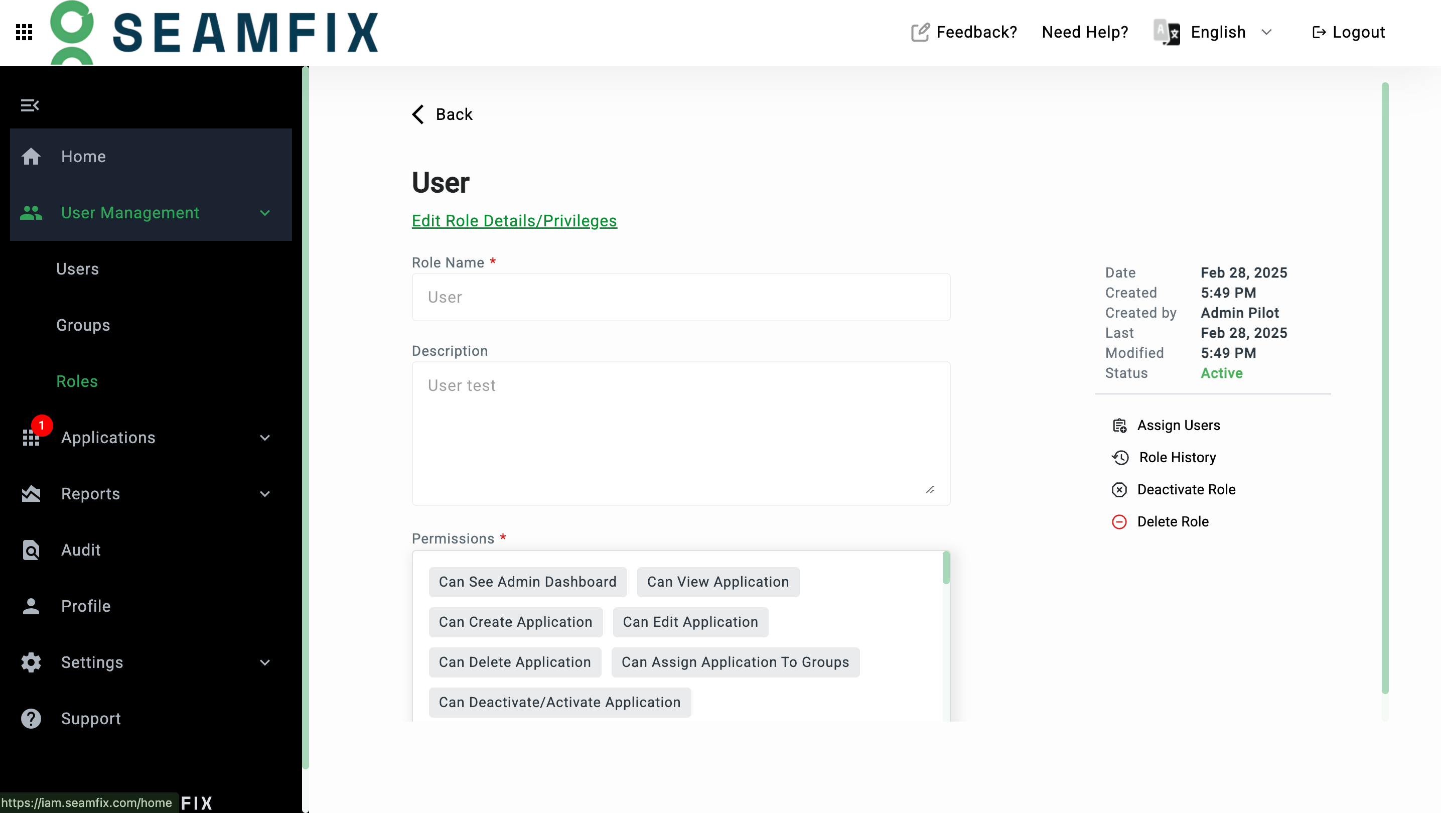Click the red Delete Role icon
1441x813 pixels.
point(1119,521)
